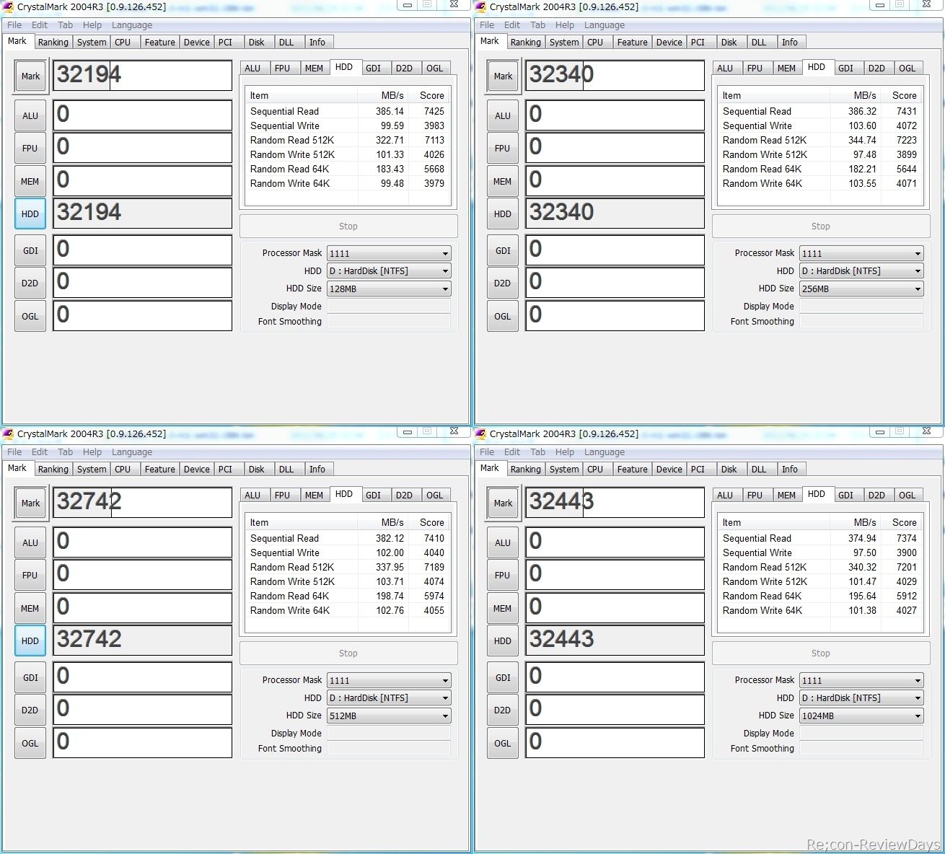Run the MEM benchmark button in the 512MB window
This screenshot has height=854, width=945.
30,609
